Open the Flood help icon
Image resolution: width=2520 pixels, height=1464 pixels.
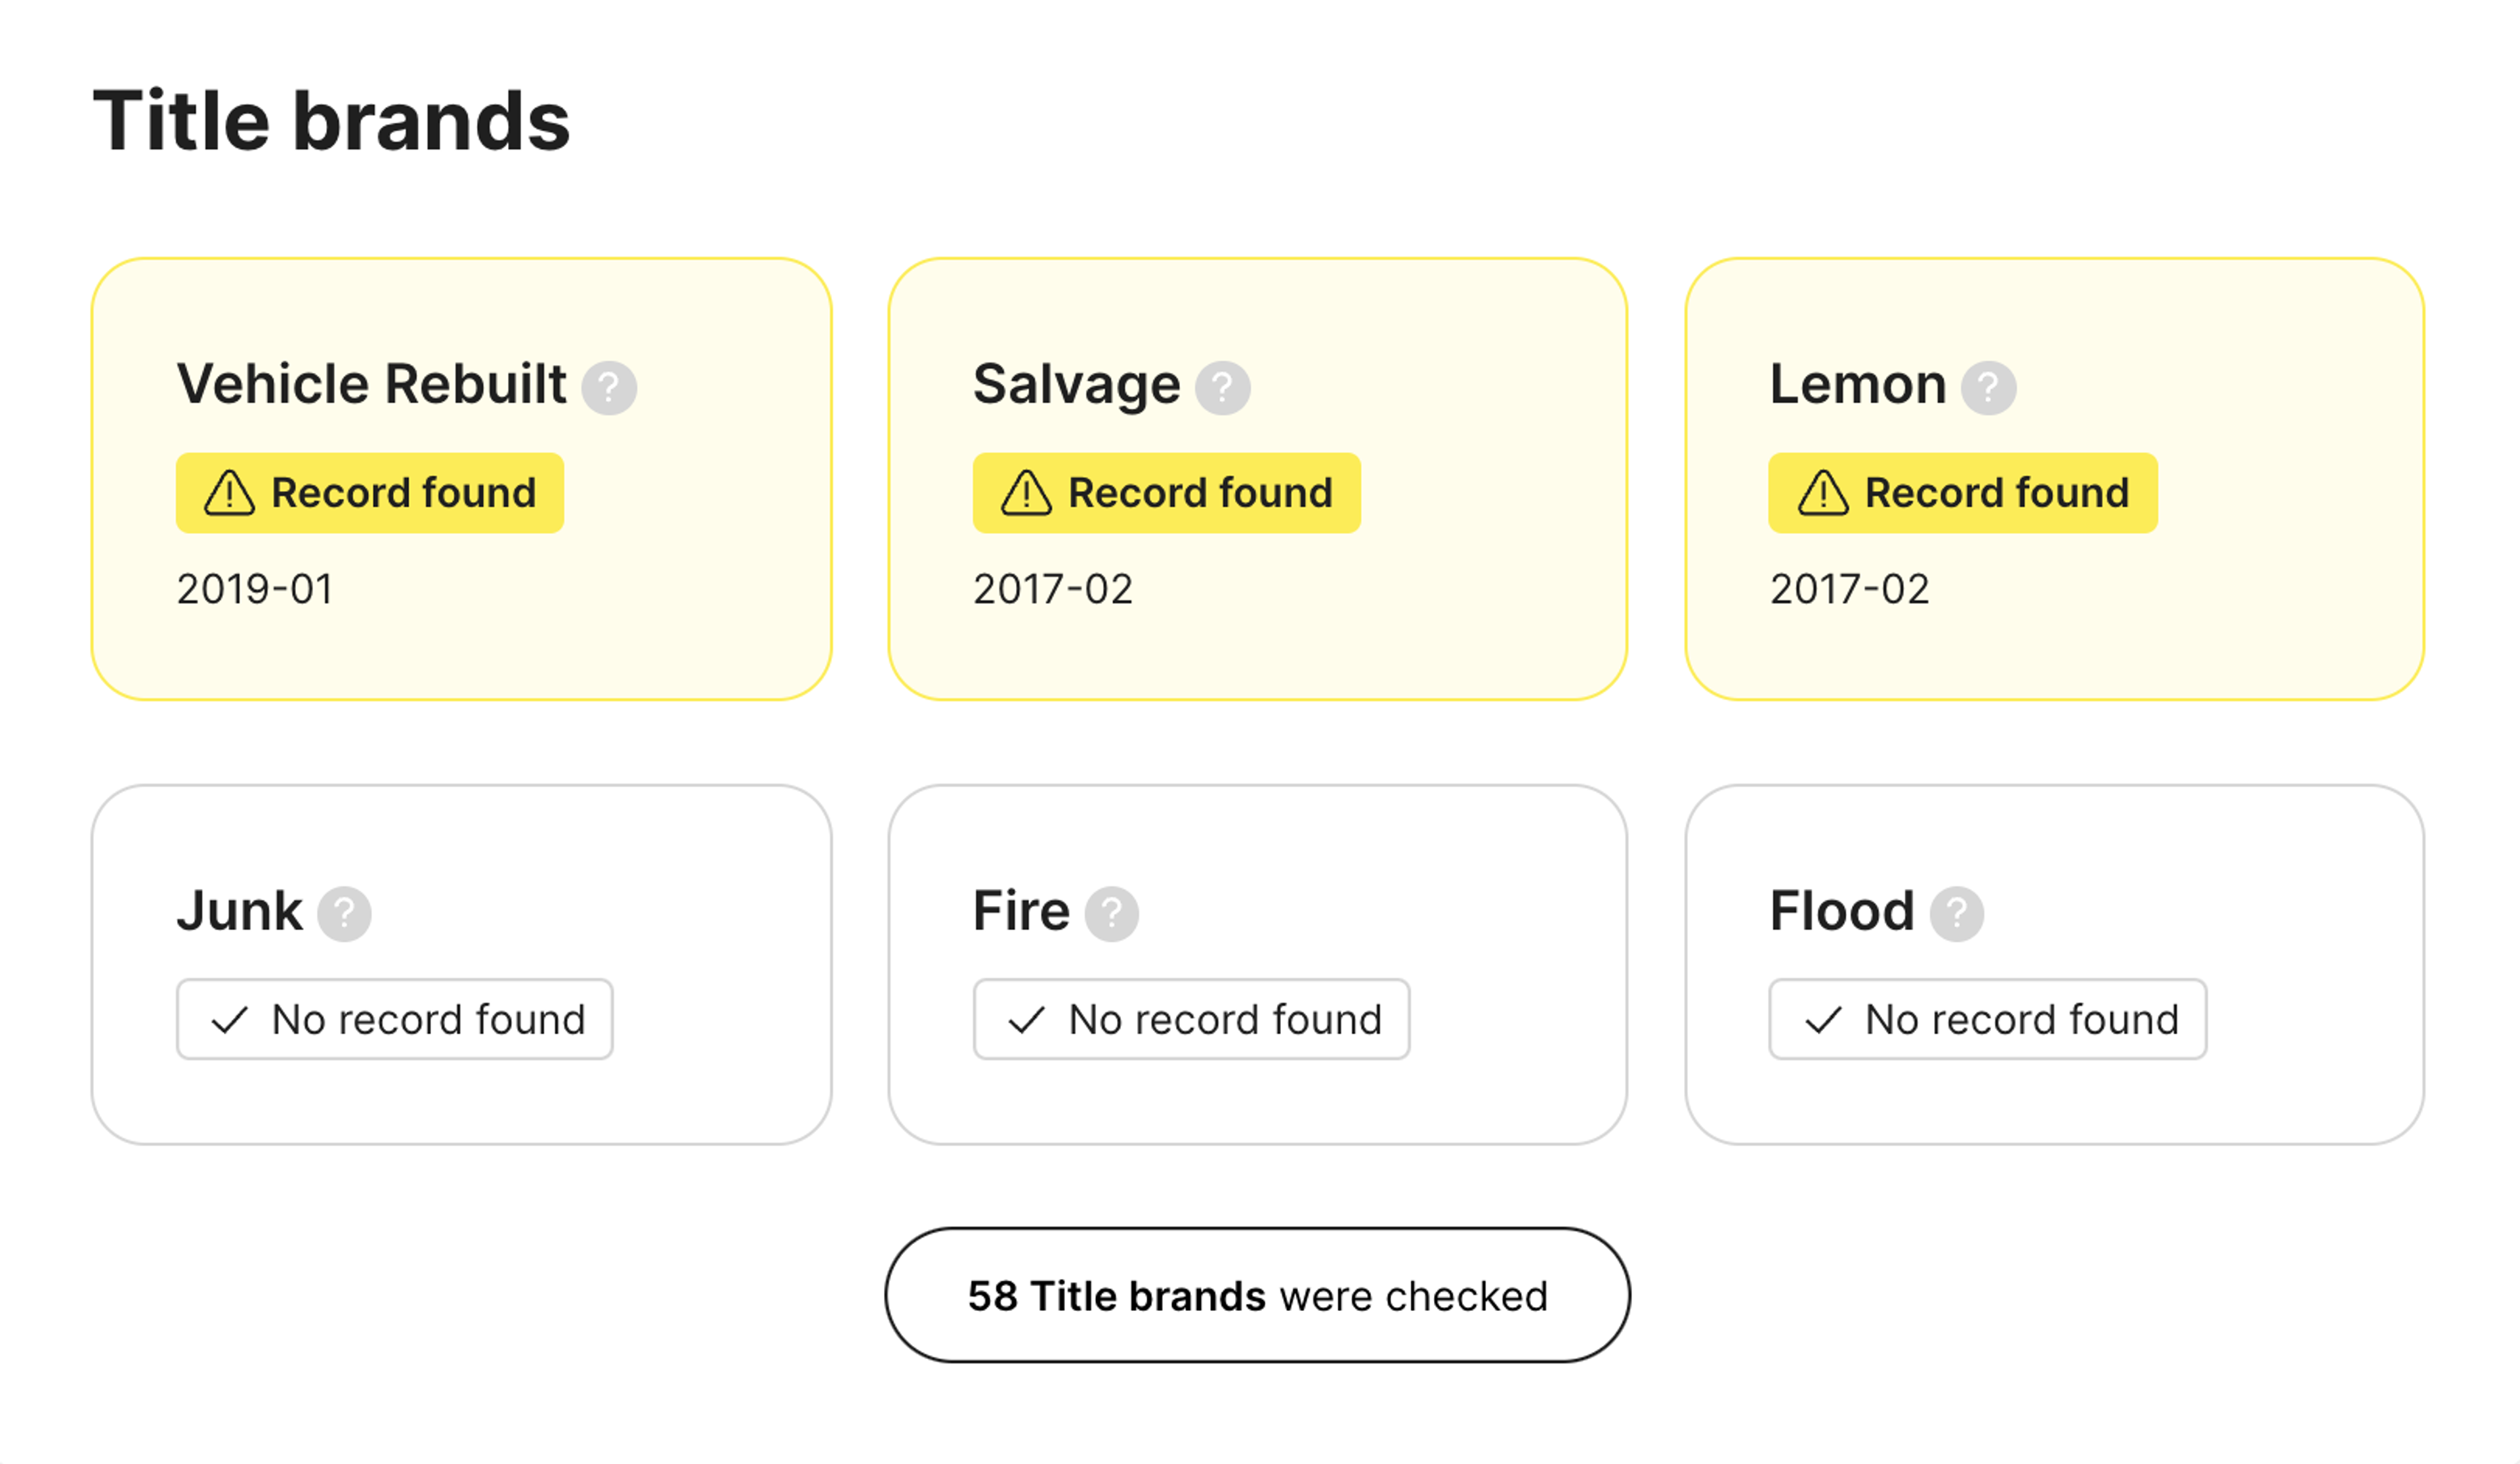point(1956,914)
